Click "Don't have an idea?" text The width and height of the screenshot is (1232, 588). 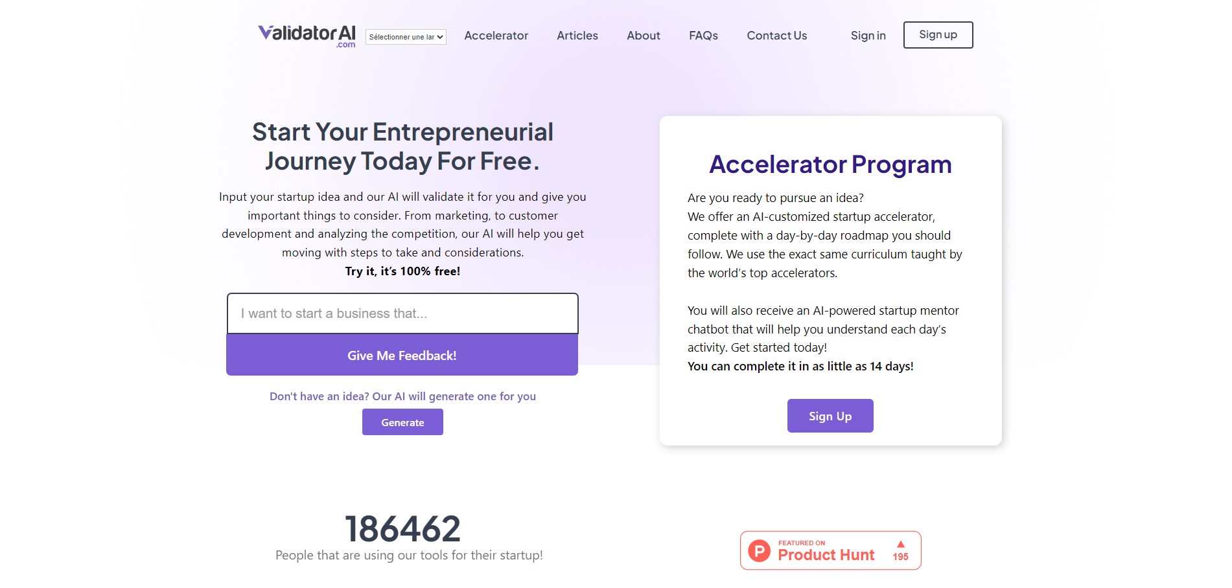(319, 396)
